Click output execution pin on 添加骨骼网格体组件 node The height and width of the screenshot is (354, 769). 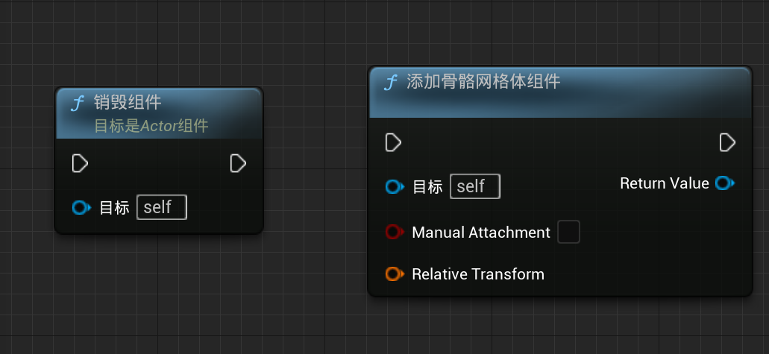tap(727, 142)
